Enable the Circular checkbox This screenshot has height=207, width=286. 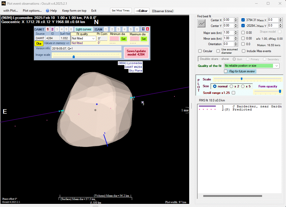200,51
